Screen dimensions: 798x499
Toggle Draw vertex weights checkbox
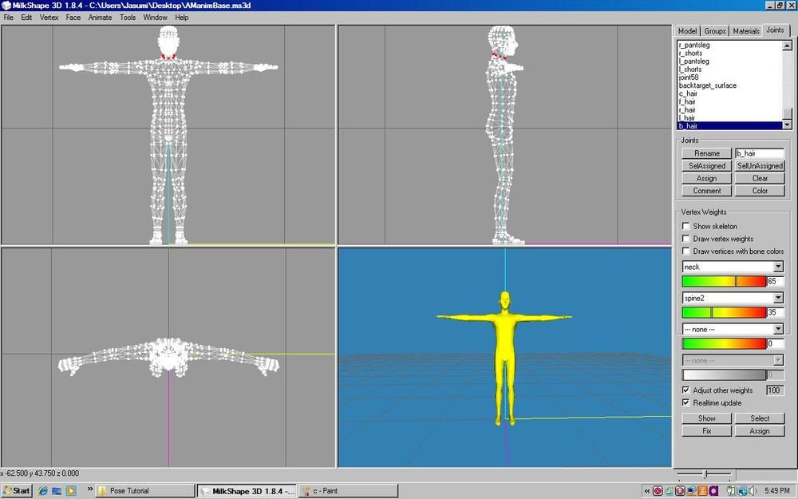pos(686,239)
